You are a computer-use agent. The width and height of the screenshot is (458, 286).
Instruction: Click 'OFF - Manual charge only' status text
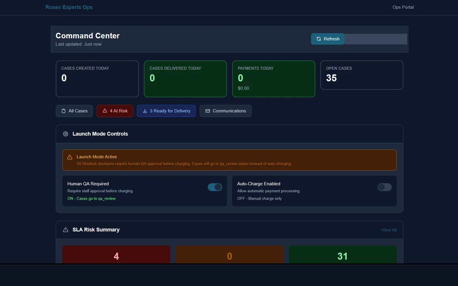coord(259,198)
